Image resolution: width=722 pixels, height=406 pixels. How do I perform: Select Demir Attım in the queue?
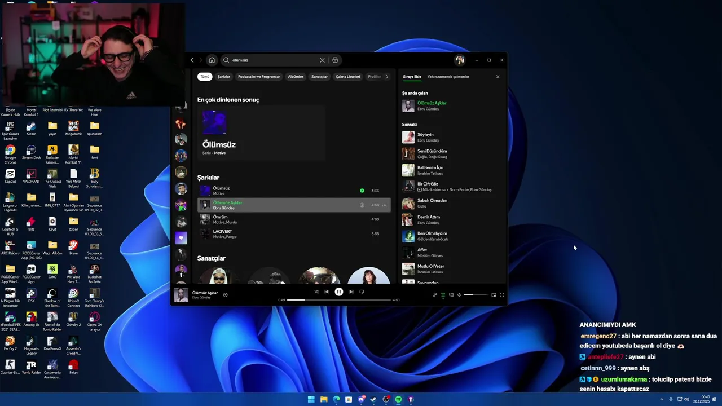point(452,219)
